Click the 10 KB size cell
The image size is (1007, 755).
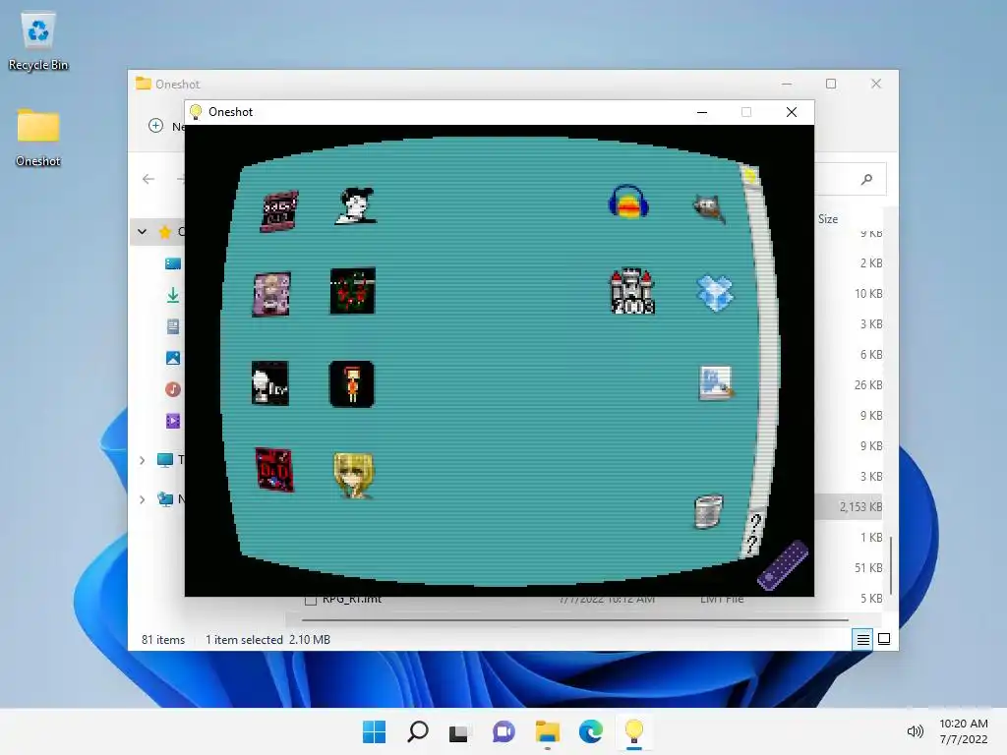(868, 293)
